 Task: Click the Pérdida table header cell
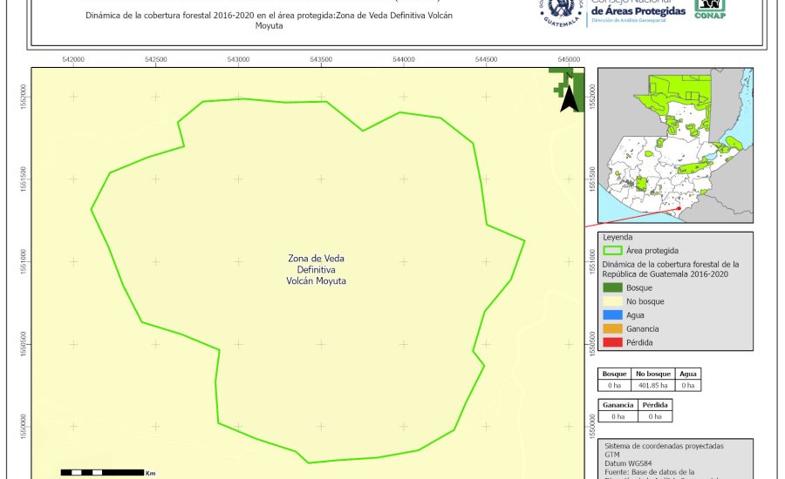(x=654, y=406)
